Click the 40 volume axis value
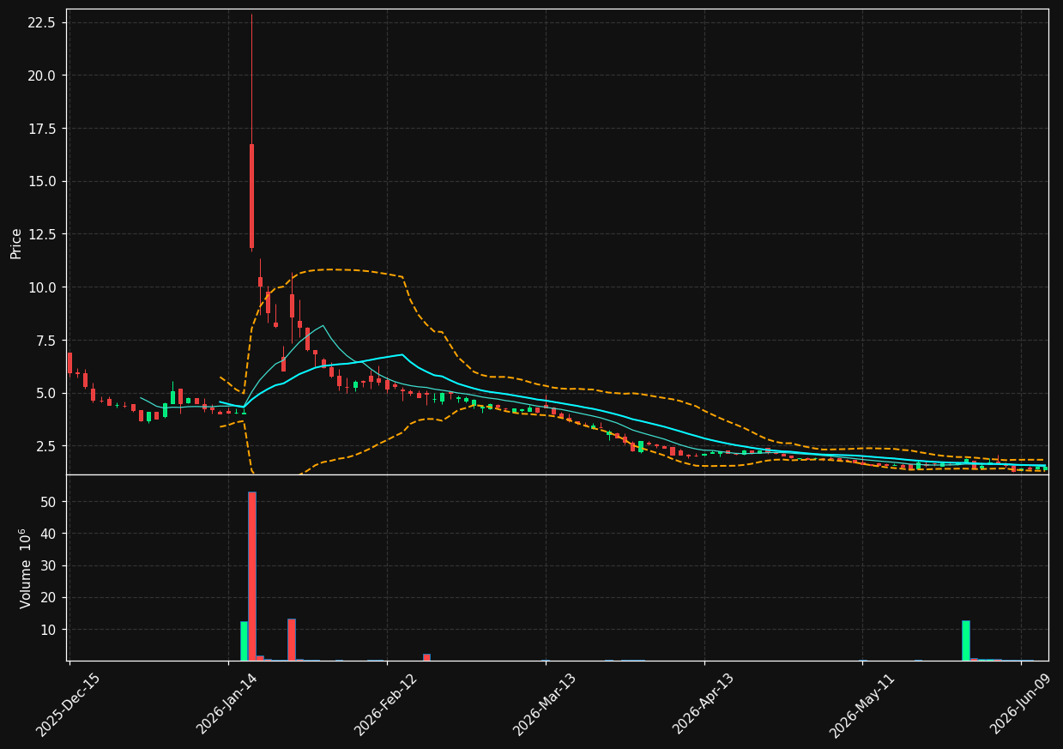 (x=49, y=534)
